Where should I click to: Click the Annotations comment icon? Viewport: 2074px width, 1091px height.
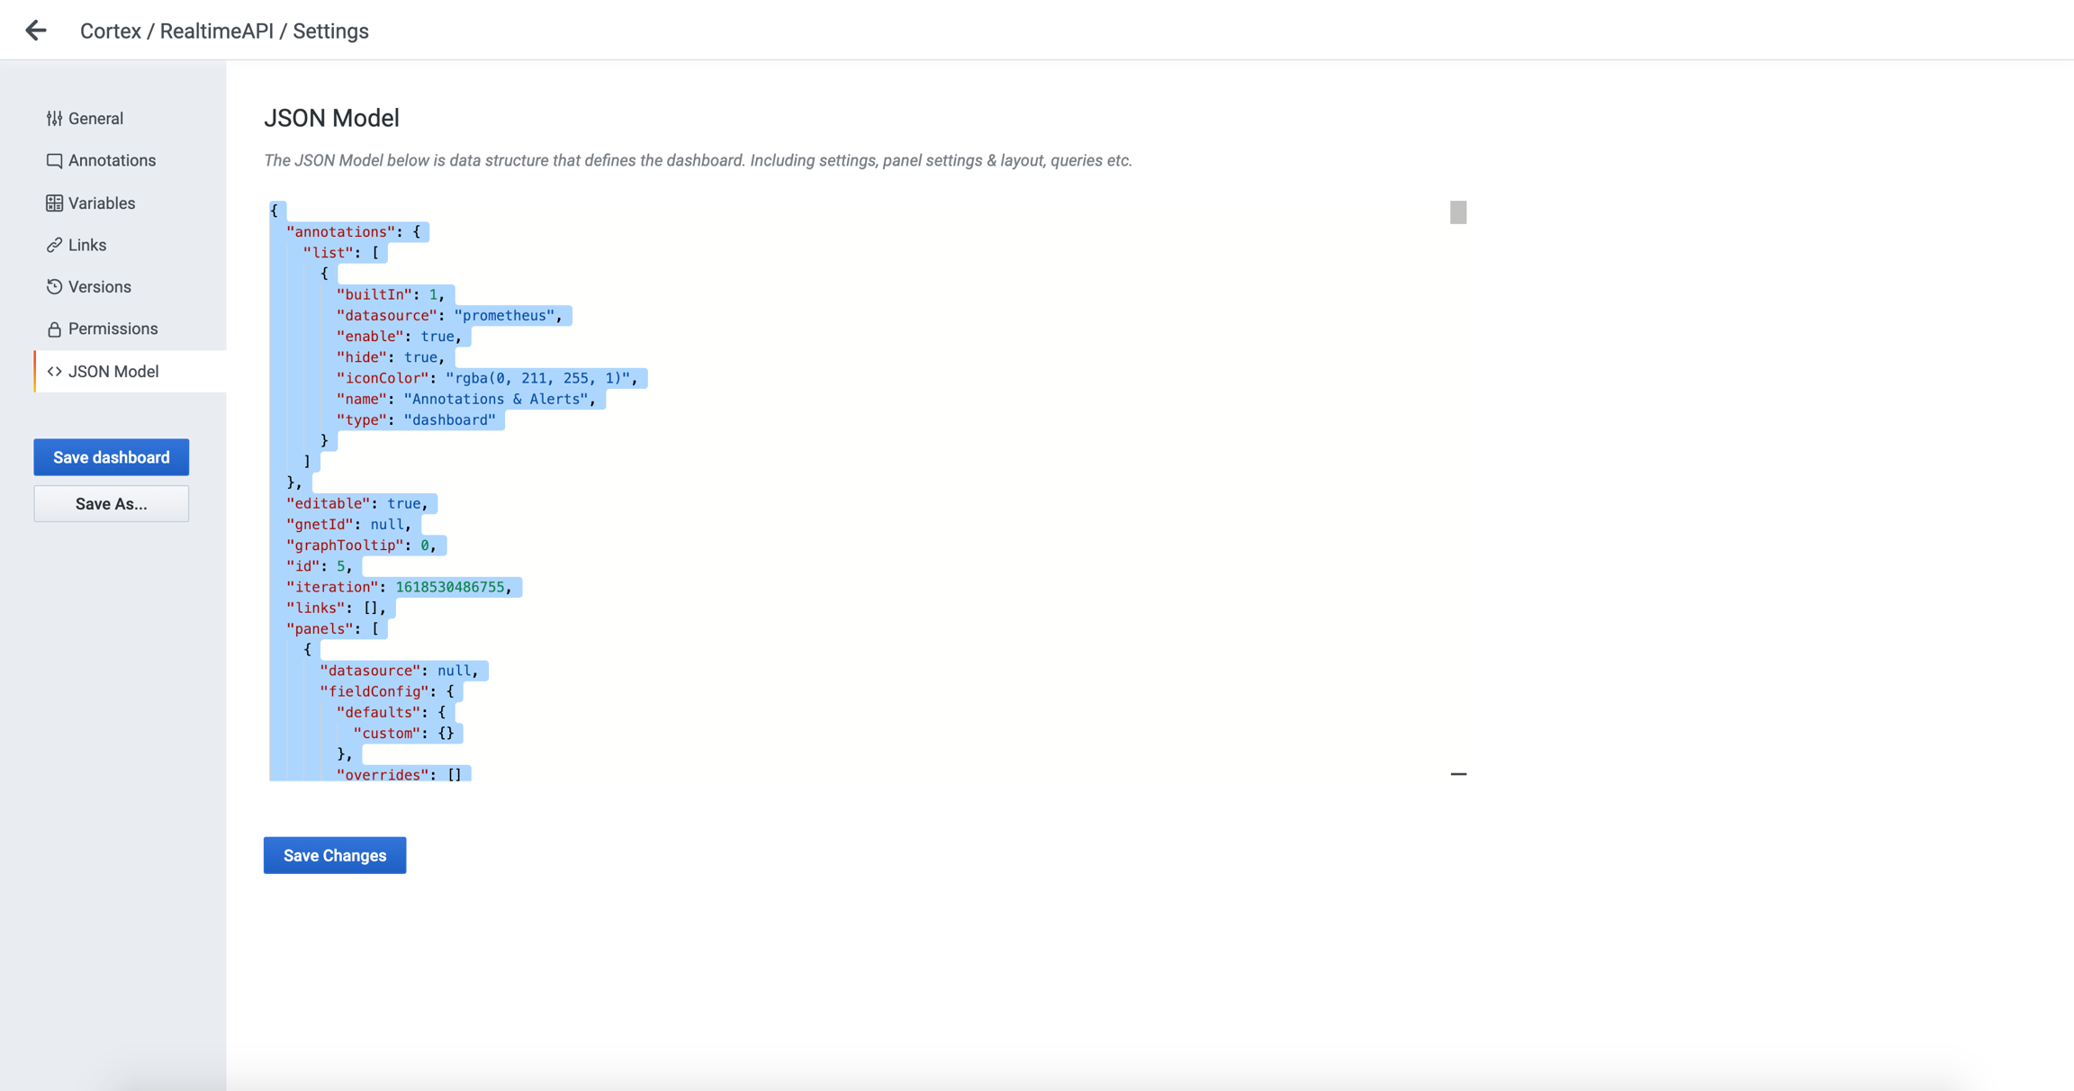tap(54, 160)
